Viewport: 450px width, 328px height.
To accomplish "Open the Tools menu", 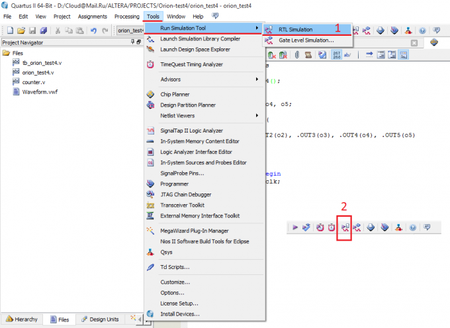I will point(153,17).
